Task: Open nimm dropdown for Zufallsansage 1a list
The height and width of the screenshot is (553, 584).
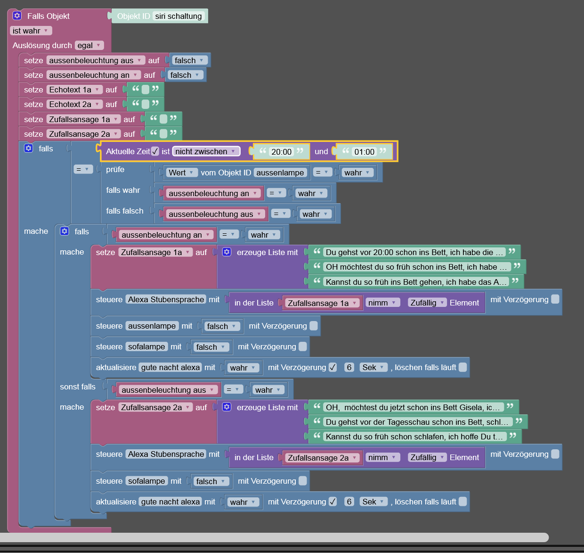Action: (383, 303)
